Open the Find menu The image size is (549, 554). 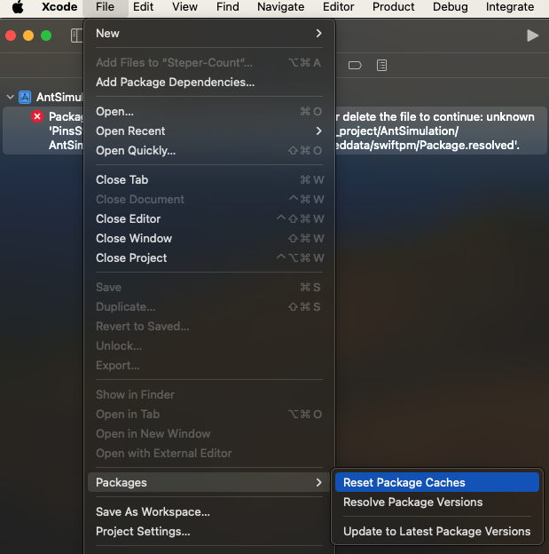click(x=227, y=7)
